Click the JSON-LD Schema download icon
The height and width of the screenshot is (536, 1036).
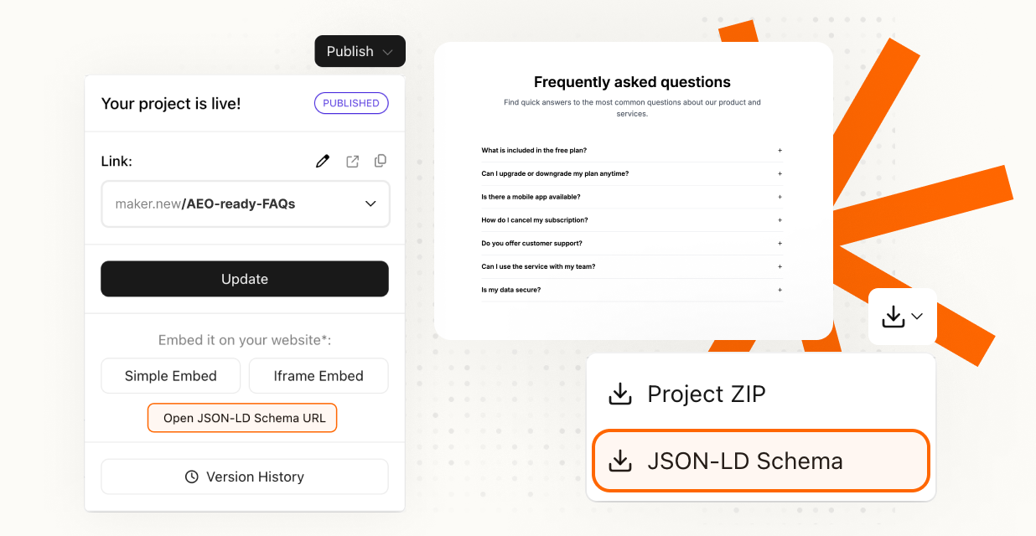click(620, 461)
